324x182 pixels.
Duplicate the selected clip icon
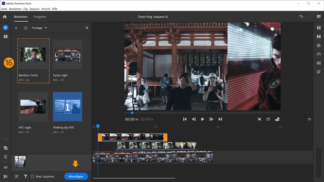(x=6, y=148)
